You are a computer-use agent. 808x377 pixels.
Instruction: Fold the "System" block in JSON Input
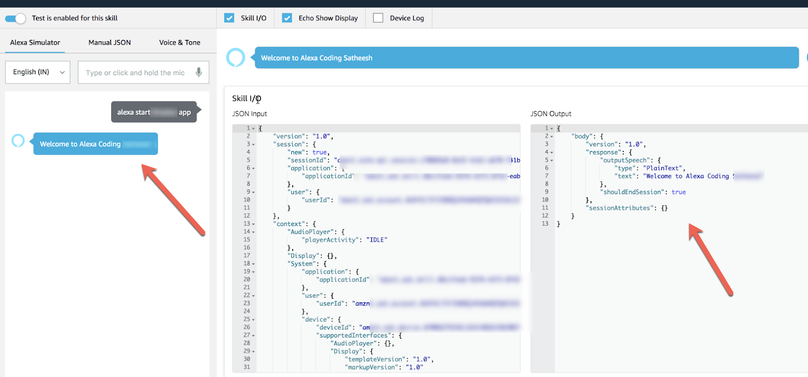click(254, 264)
